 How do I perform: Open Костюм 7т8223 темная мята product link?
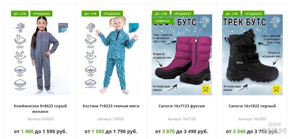pyautogui.click(x=111, y=106)
